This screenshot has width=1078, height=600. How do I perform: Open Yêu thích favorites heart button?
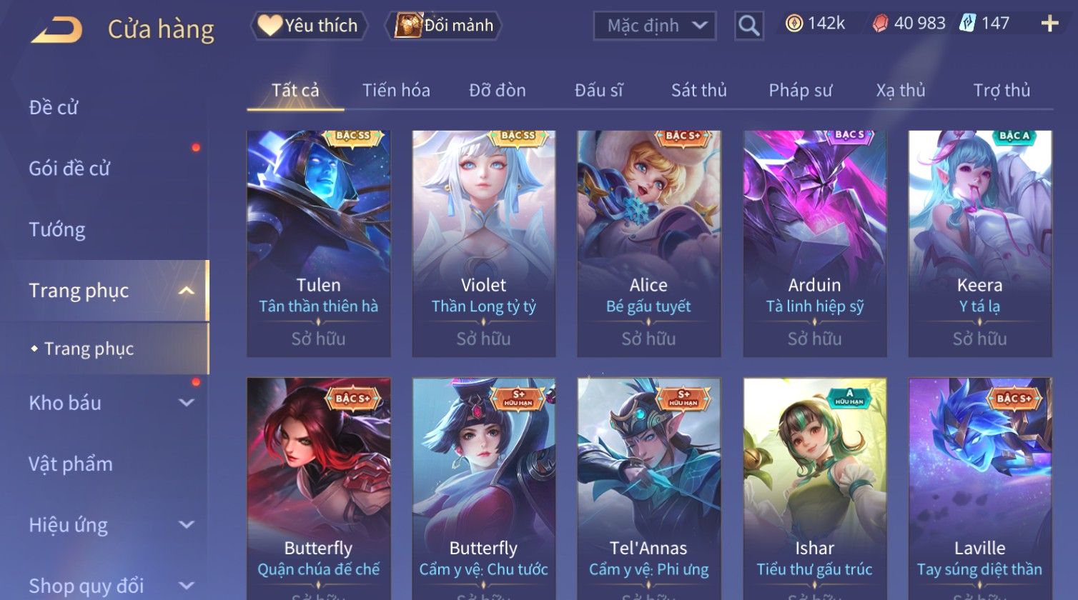309,26
